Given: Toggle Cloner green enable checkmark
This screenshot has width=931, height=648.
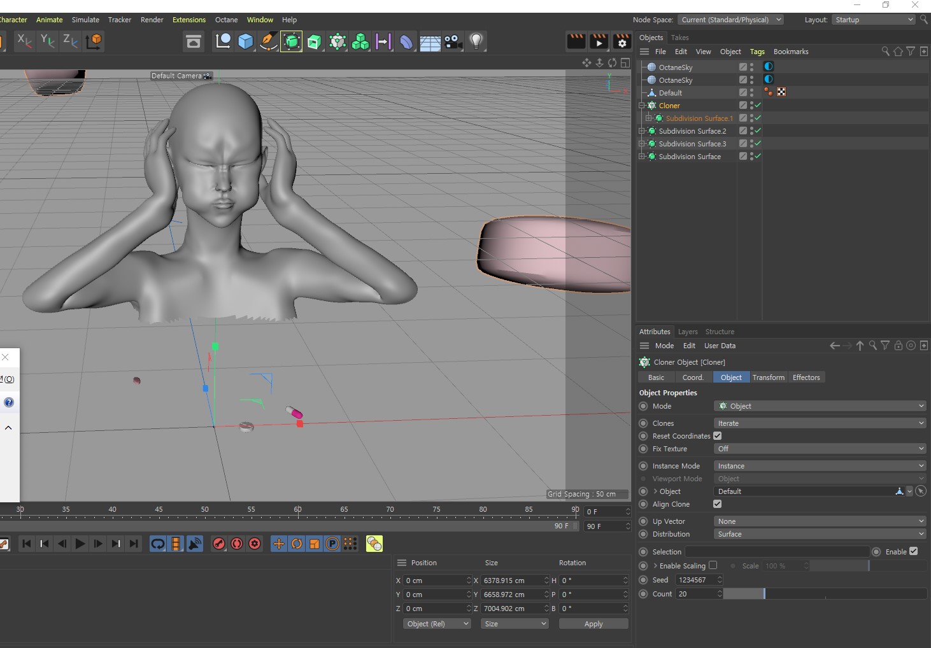Looking at the screenshot, I should pyautogui.click(x=758, y=106).
